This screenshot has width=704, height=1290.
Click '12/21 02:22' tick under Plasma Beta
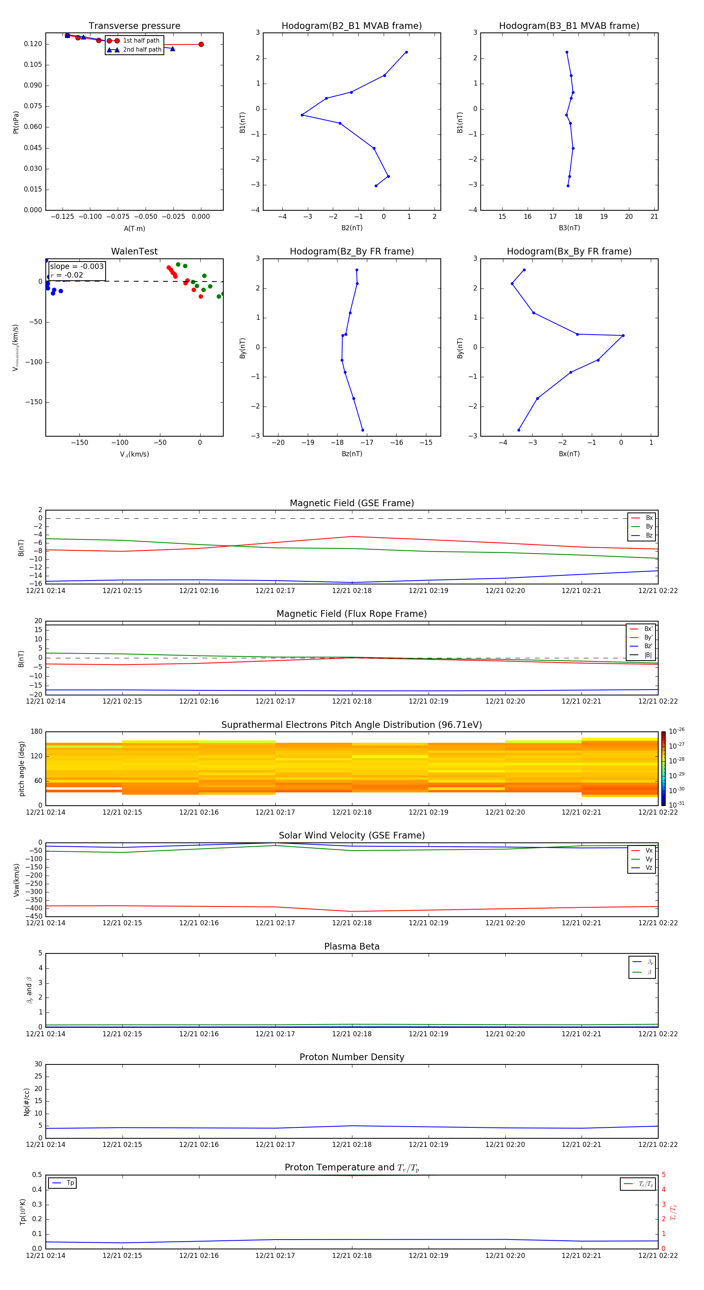coord(658,1034)
